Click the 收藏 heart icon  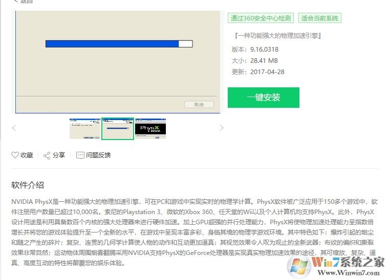point(15,155)
